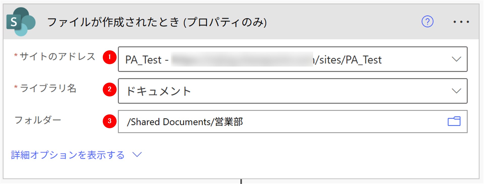Click the SharePoint logo icon

click(x=21, y=22)
